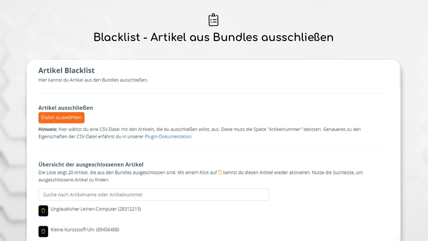Click the clipboard icon above the page title

click(x=213, y=20)
